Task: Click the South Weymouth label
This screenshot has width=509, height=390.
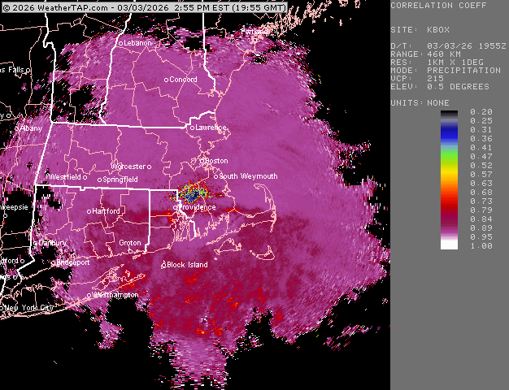Action: pos(248,176)
